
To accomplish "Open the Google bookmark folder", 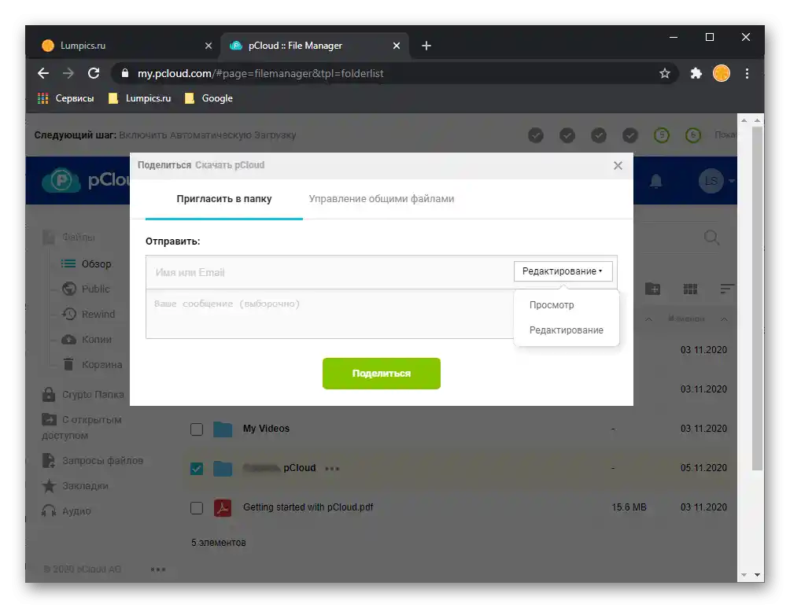I will [x=209, y=98].
